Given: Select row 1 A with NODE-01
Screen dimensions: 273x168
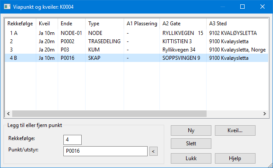Looking at the screenshot, I should (x=136, y=33).
